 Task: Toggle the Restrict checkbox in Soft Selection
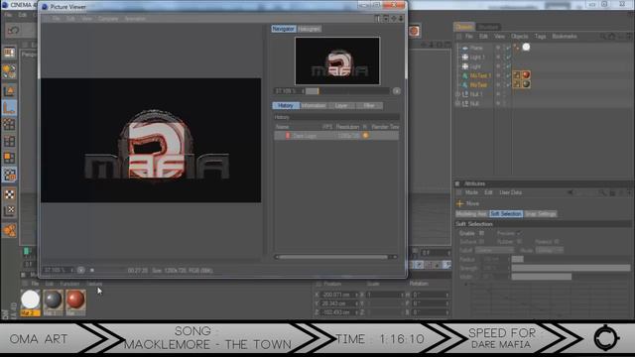557,242
